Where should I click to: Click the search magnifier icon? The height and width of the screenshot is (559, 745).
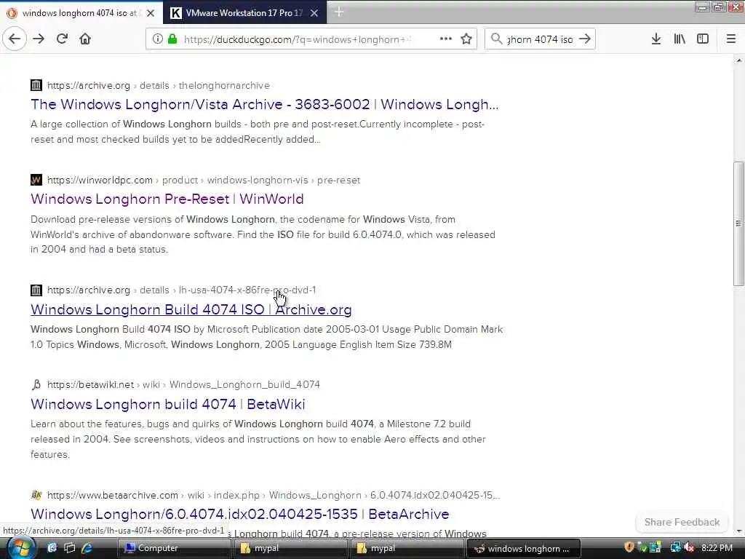pos(496,39)
